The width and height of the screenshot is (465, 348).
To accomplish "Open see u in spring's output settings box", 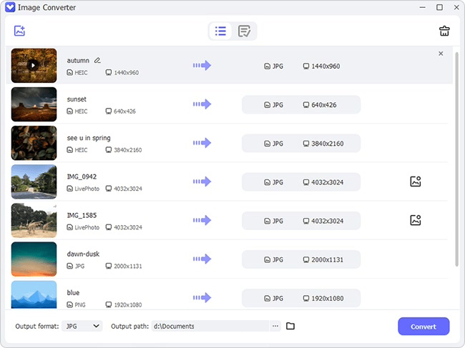I will 301,144.
